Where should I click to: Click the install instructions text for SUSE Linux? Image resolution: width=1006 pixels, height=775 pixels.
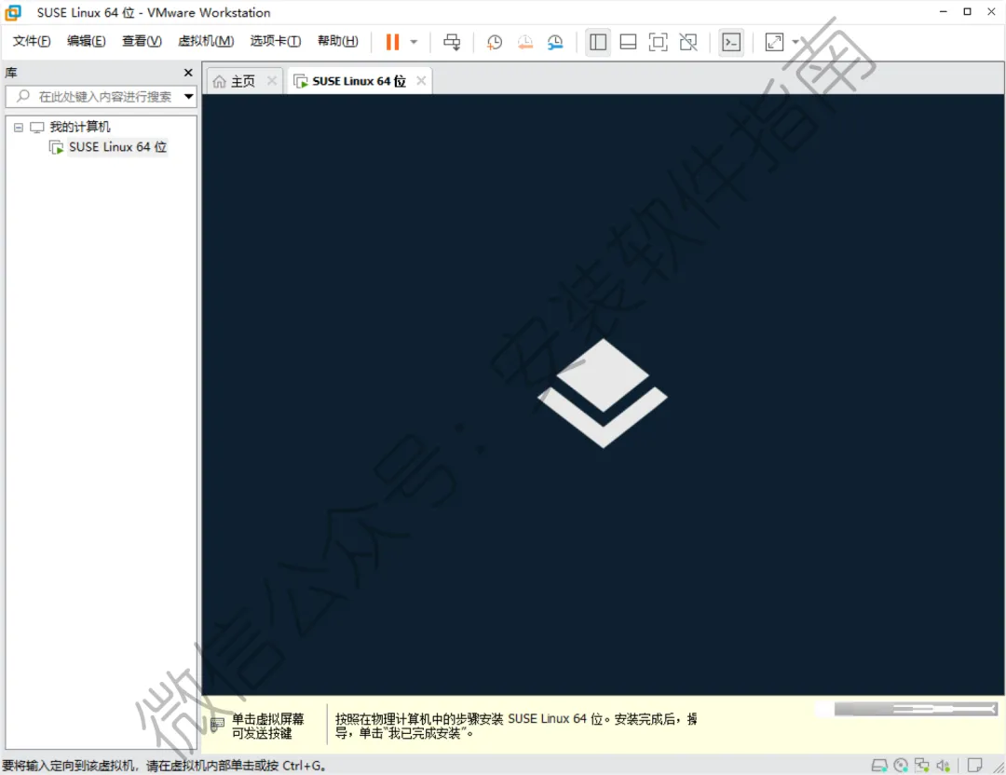pos(516,727)
